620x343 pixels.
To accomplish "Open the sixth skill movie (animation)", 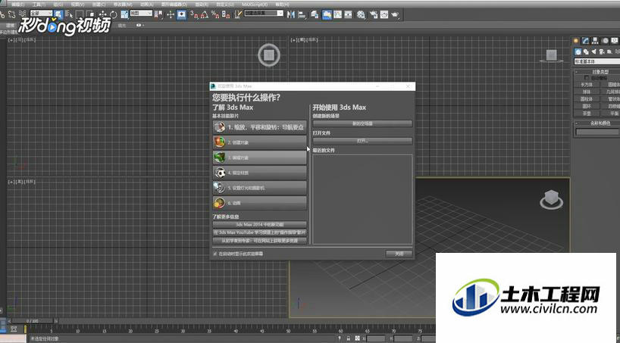I will tap(259, 203).
